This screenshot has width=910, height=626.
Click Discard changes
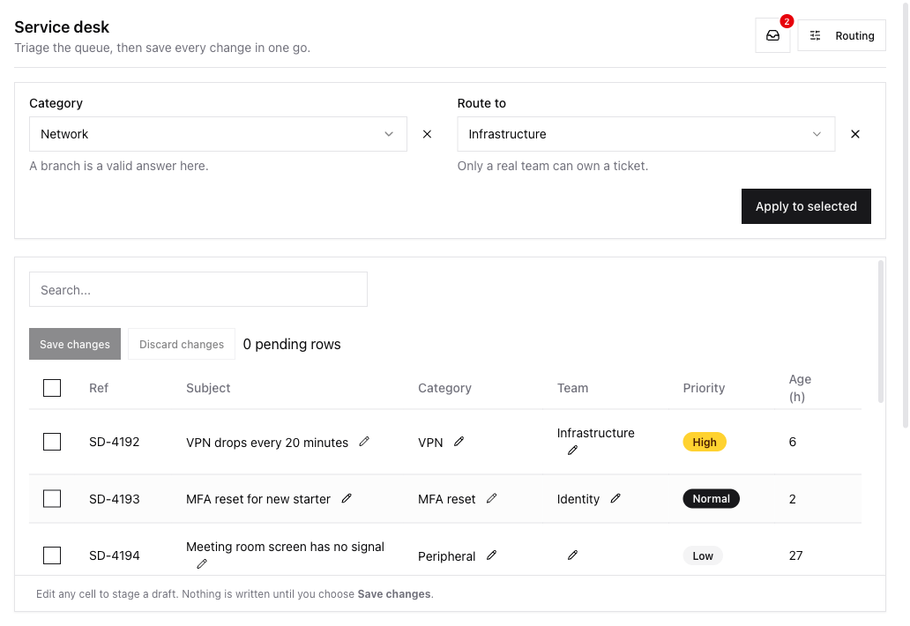(182, 344)
